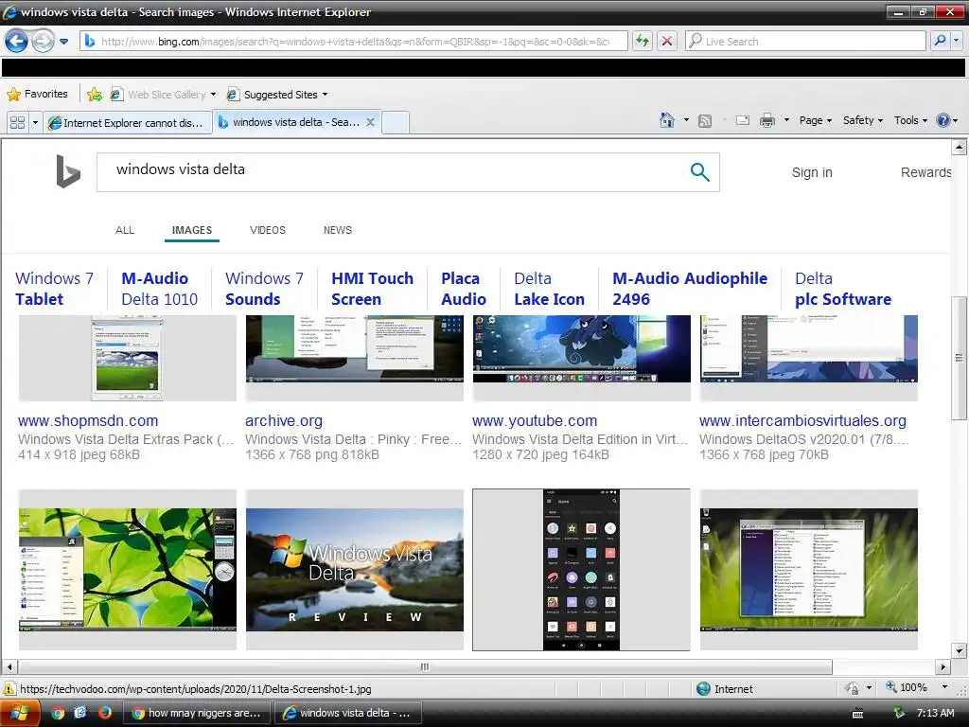Open the Windows Start button
This screenshot has height=727, width=969.
19,714
